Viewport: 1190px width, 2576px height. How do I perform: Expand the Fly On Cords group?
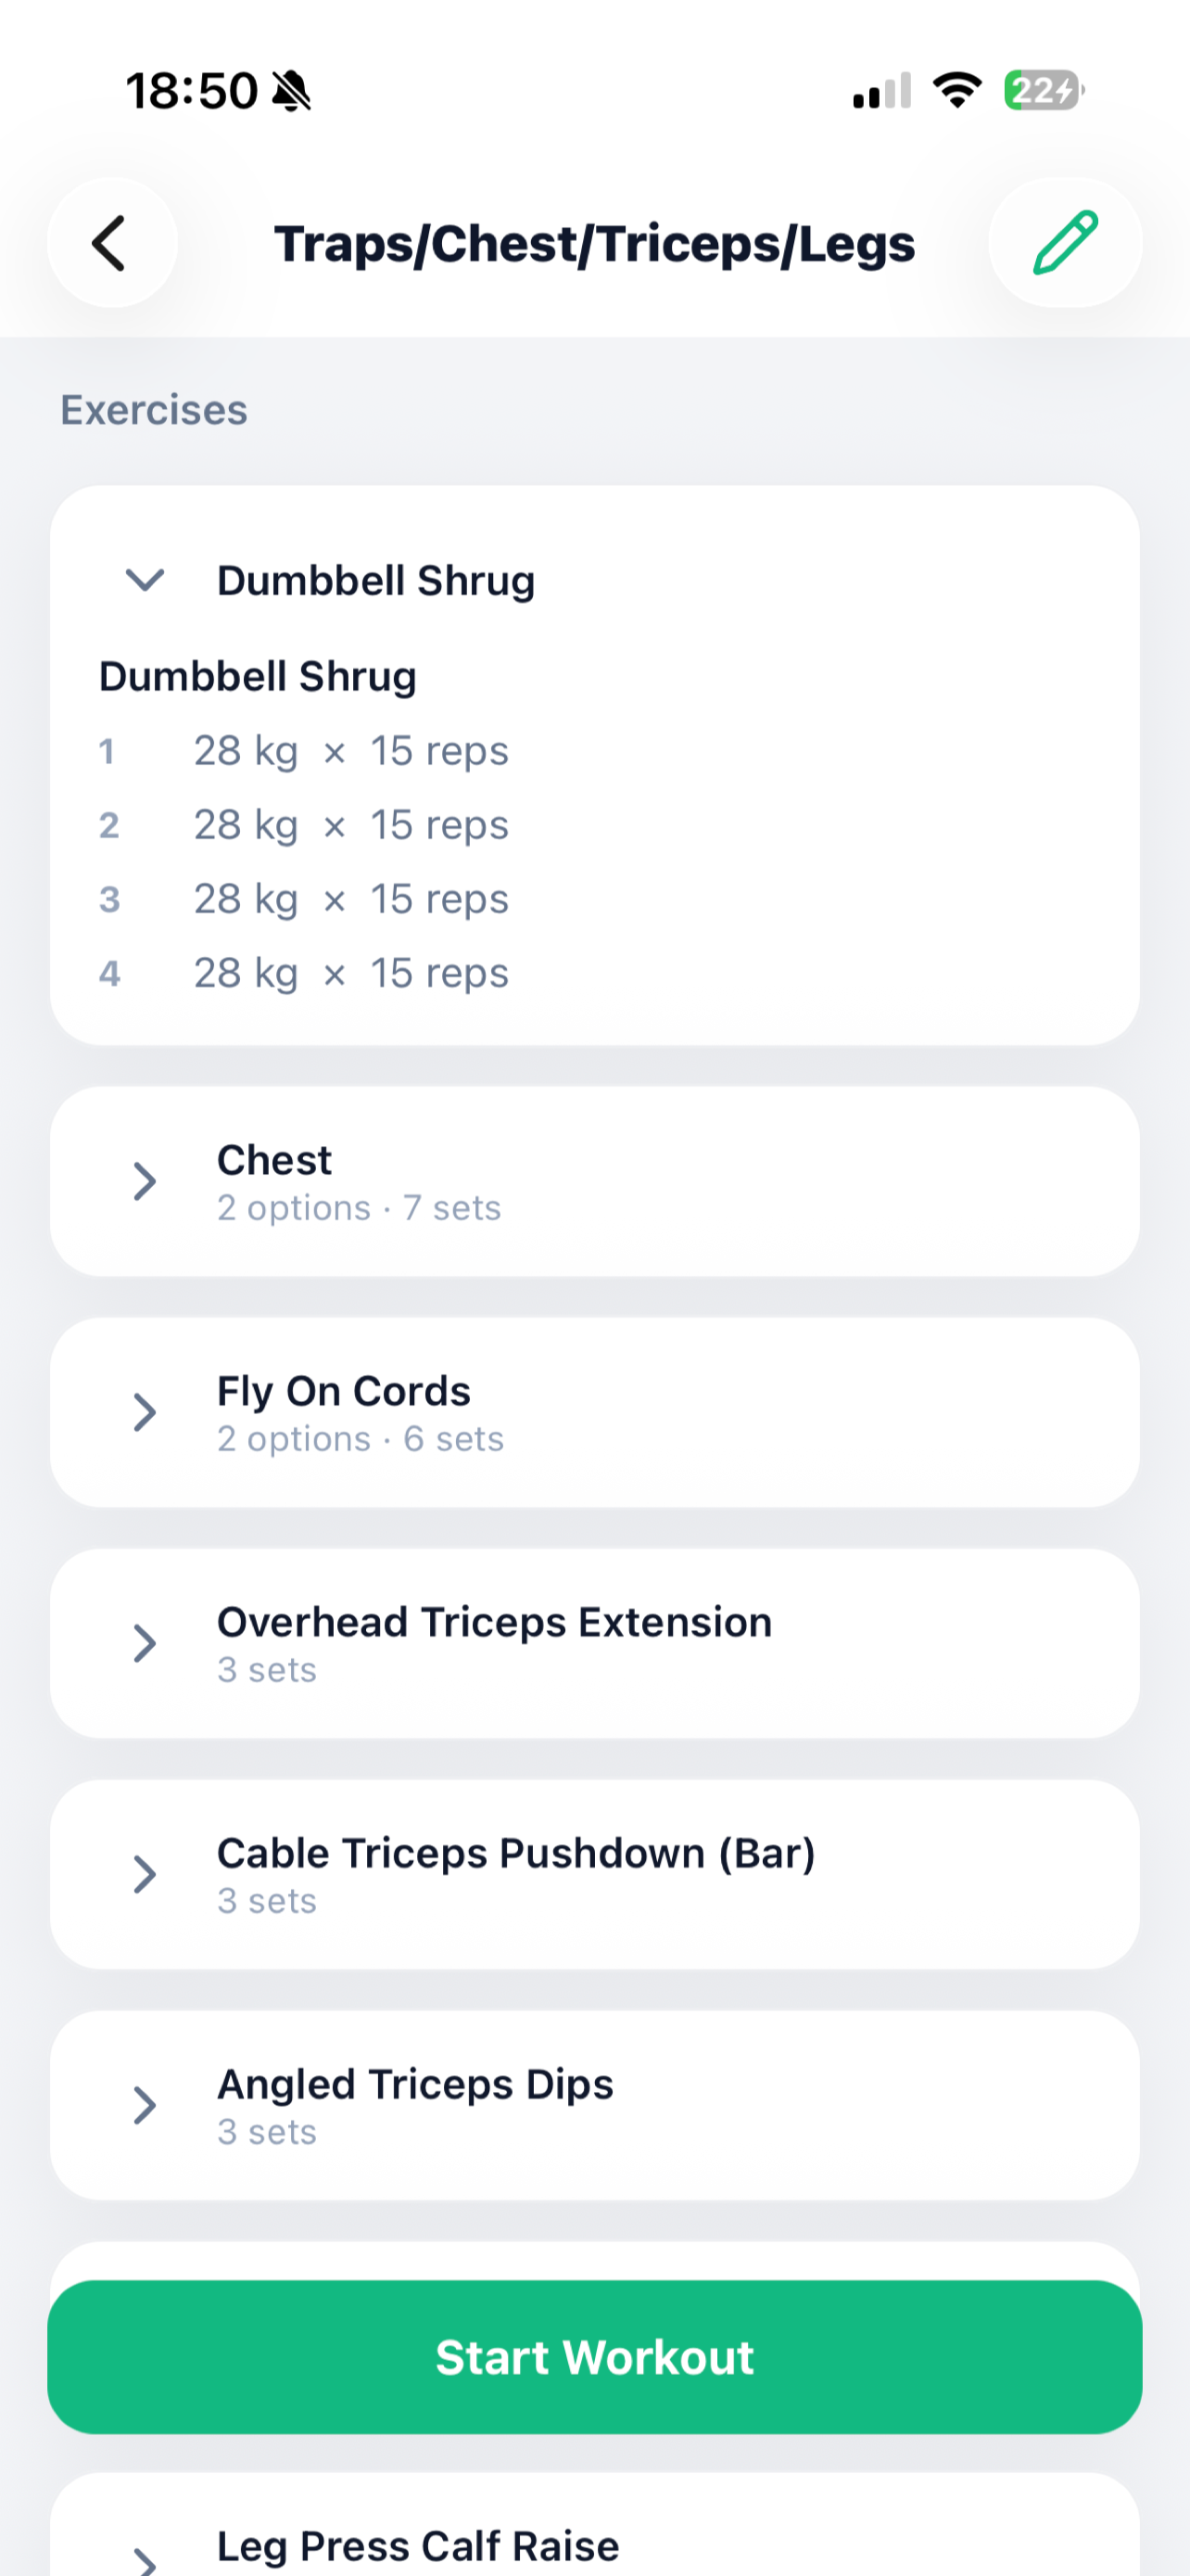coord(145,1413)
